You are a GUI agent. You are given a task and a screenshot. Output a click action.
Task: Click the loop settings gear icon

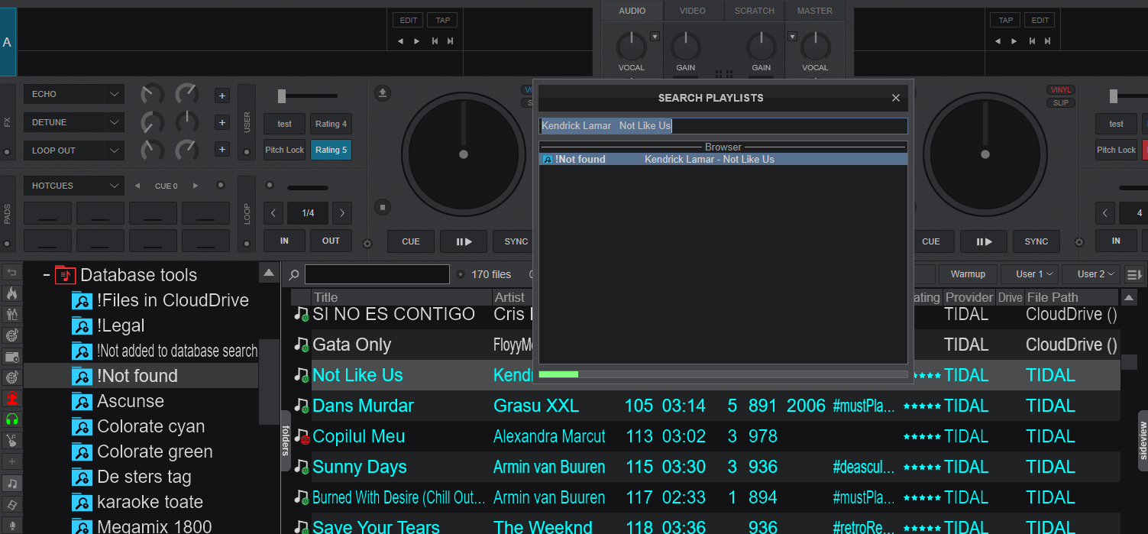(x=367, y=242)
